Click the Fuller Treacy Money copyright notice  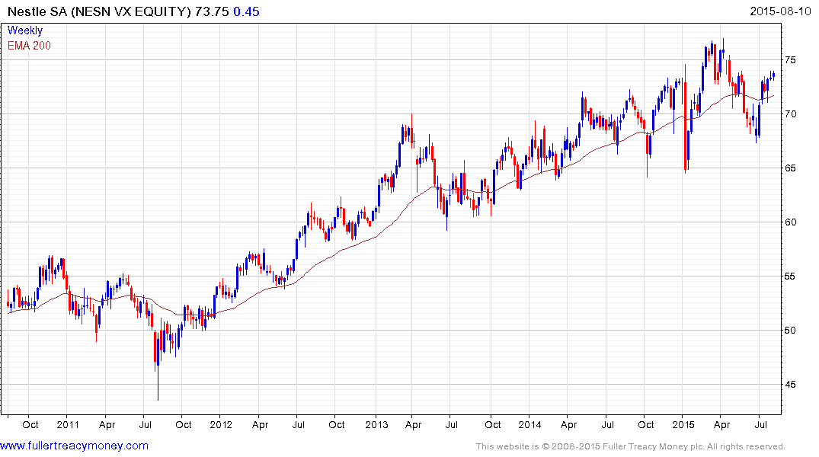pos(630,446)
